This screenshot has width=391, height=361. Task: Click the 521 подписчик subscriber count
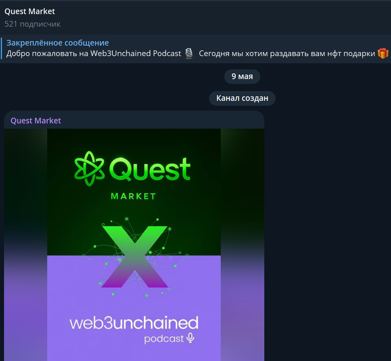coord(32,24)
